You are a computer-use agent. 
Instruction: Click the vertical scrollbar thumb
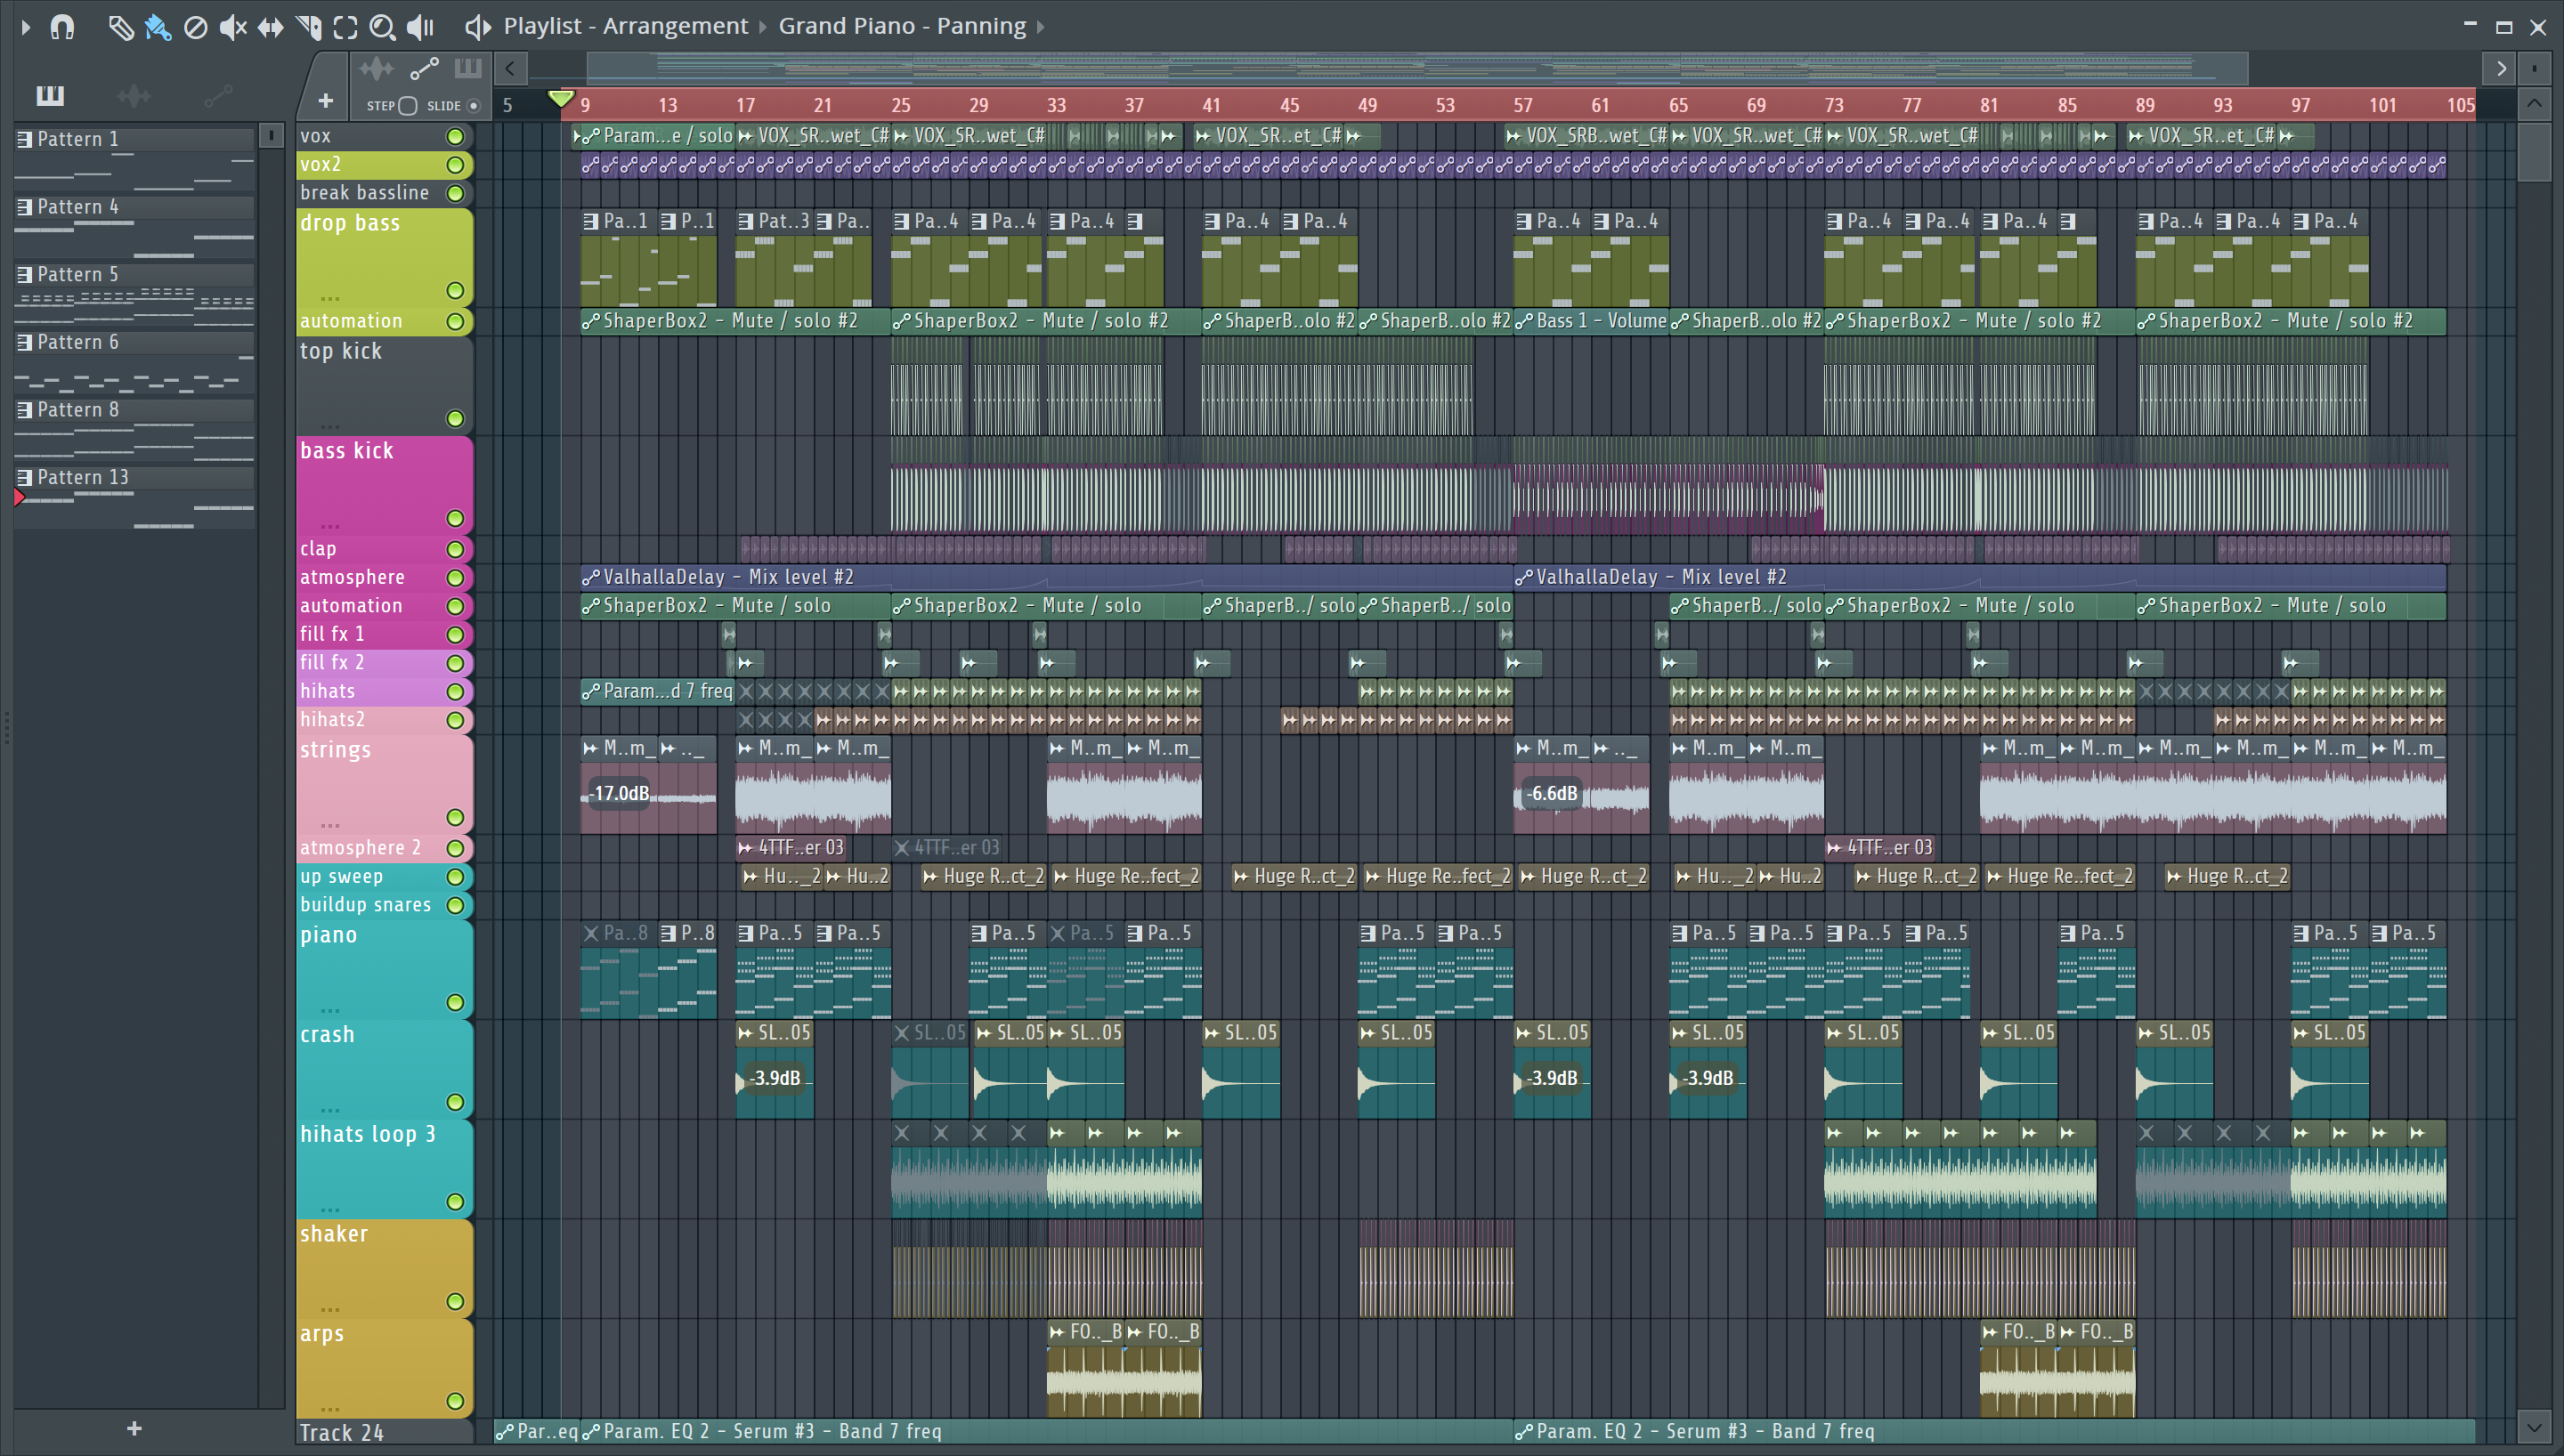2534,152
